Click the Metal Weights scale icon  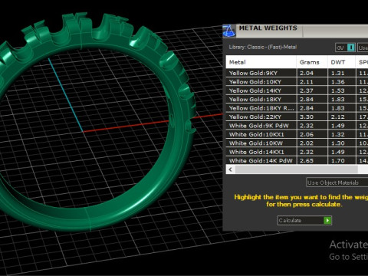point(229,31)
